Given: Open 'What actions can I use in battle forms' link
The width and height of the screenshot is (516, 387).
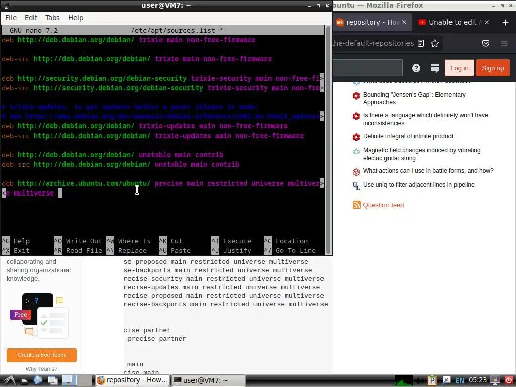Looking at the screenshot, I should pyautogui.click(x=428, y=171).
